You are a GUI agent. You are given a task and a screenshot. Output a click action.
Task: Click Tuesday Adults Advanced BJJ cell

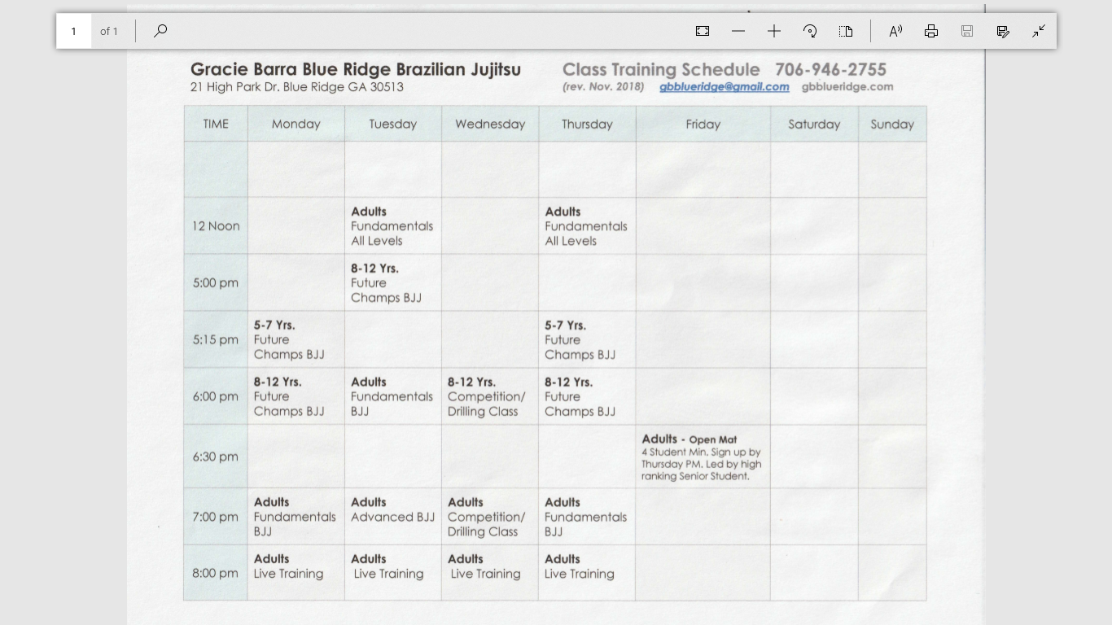point(393,517)
